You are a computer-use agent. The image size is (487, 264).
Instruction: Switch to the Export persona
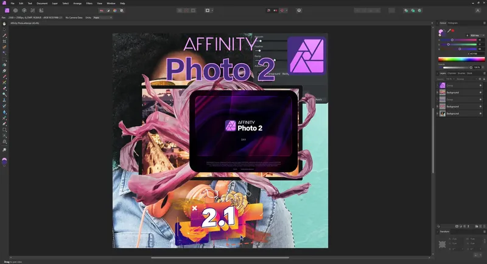tap(41, 10)
